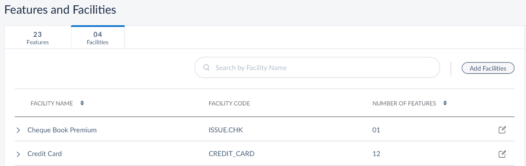526x166 pixels.
Task: Click the Number of Features header
Action: click(x=404, y=104)
